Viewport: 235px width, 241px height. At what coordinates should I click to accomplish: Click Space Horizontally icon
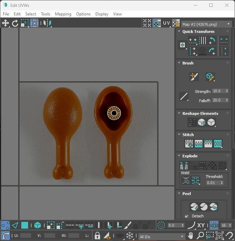pyautogui.click(x=224, y=40)
